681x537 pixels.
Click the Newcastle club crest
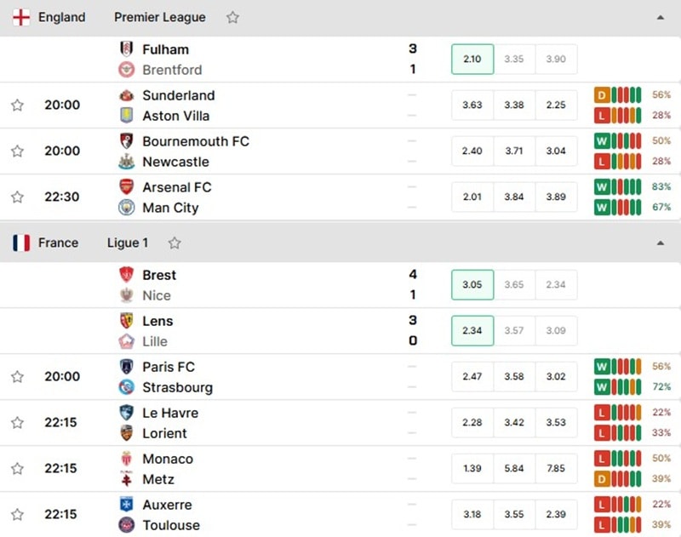[x=126, y=161]
